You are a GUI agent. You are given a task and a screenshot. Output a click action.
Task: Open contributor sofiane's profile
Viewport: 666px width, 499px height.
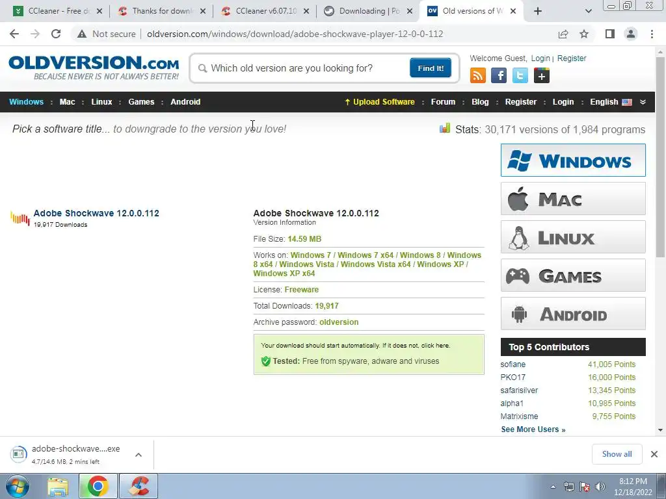(x=513, y=364)
